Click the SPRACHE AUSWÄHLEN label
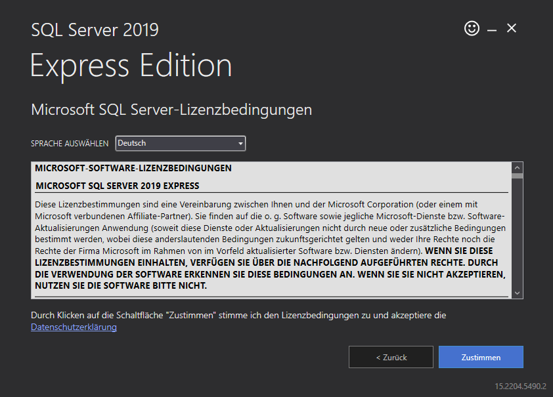This screenshot has height=397, width=553. pos(70,144)
